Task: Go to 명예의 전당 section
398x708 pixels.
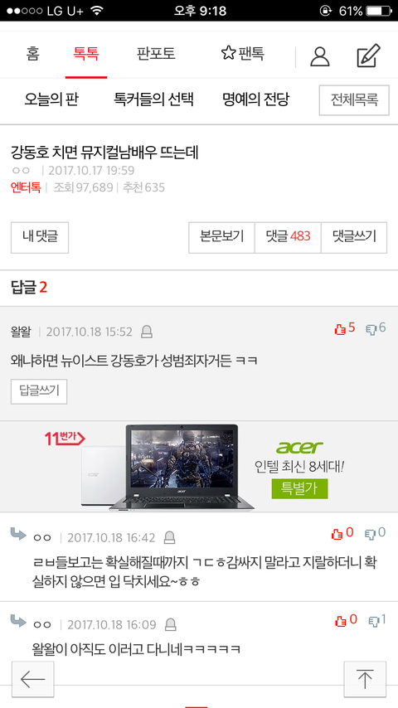Action: [x=255, y=99]
